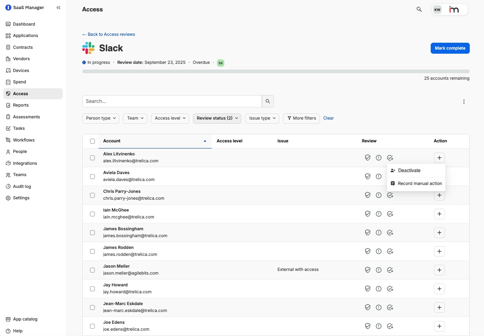484x336 pixels.
Task: Click the check-plus review icon for Iain McGhee
Action: pos(390,214)
